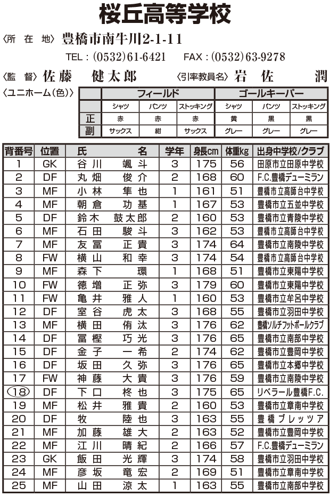Select the 副 uniform row label
The height and width of the screenshot is (496, 330).
point(90,131)
